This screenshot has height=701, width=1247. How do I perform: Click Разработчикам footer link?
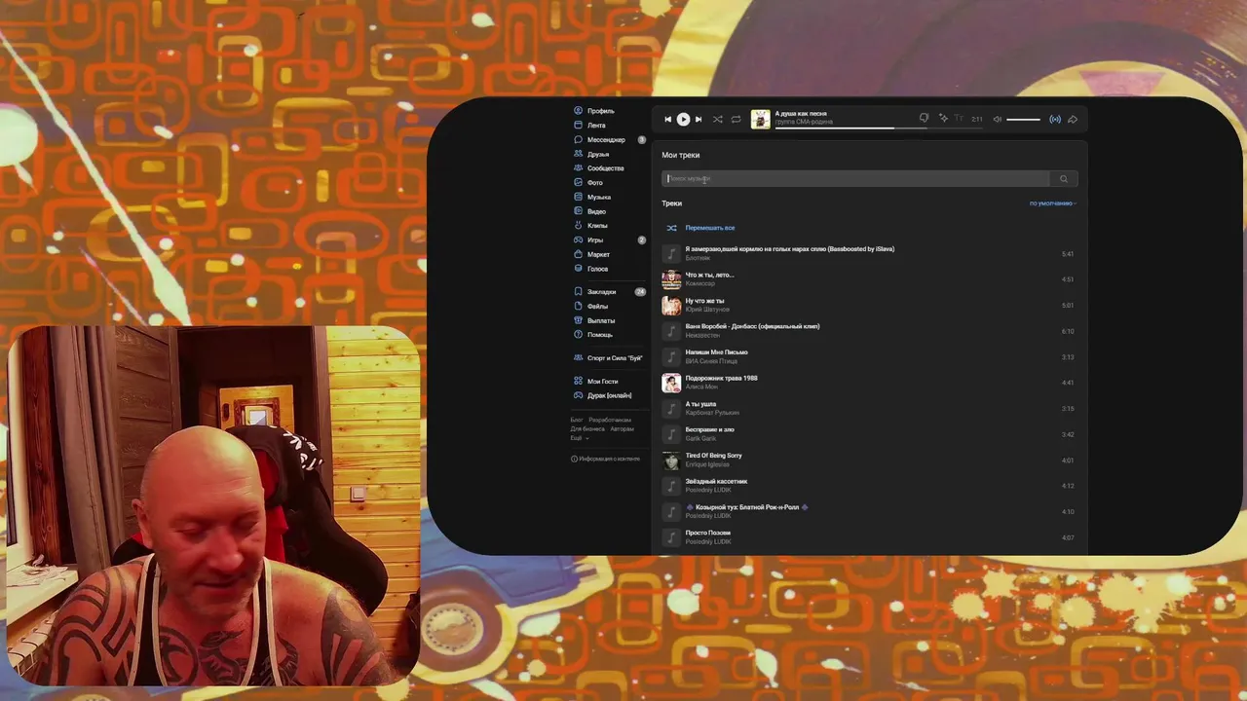610,420
